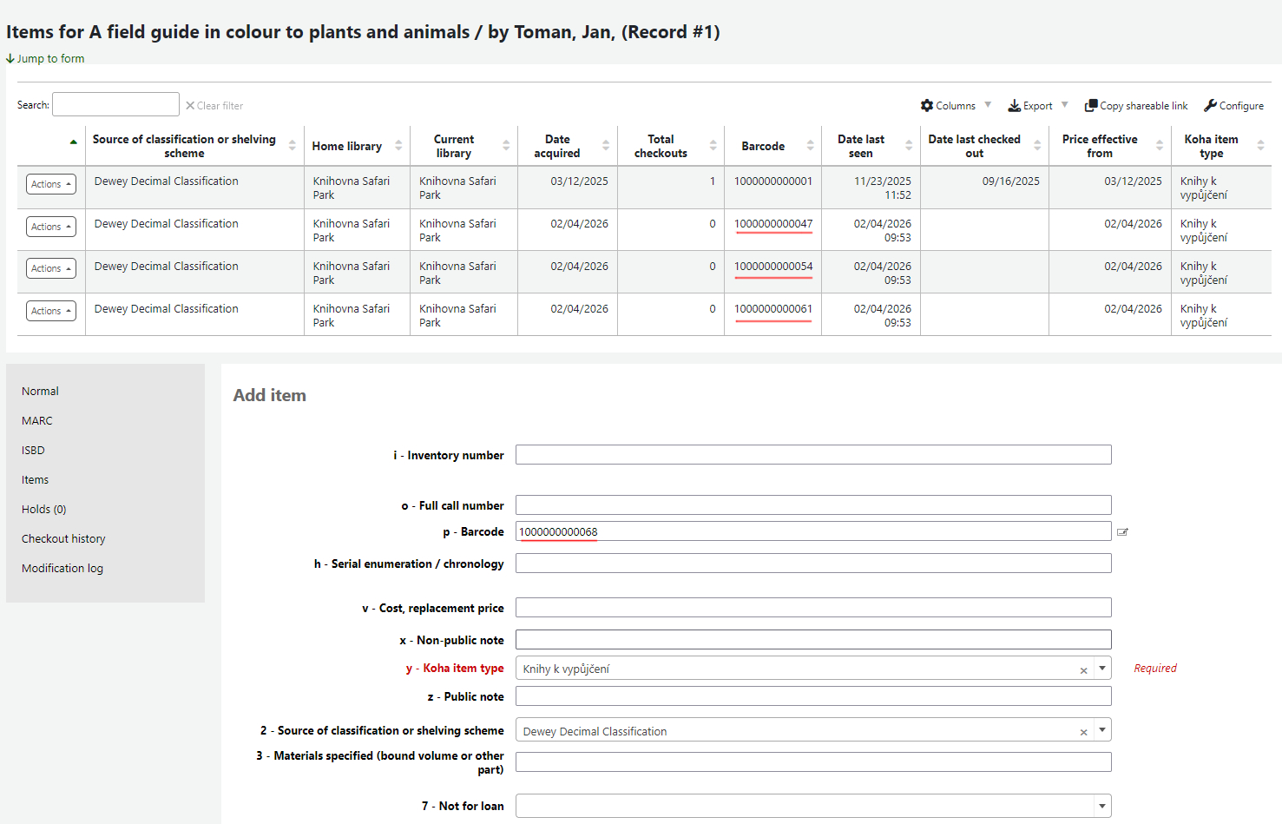
Task: Open the Modification log link
Action: [62, 569]
